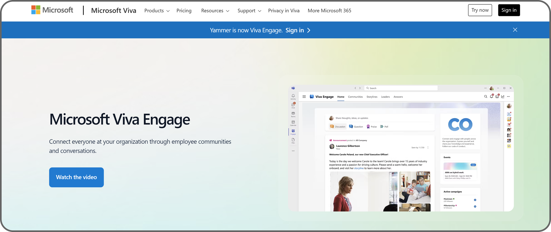Click Share thoughts, ideas, or updates field
Screen dimensions: 551x232
coord(380,118)
